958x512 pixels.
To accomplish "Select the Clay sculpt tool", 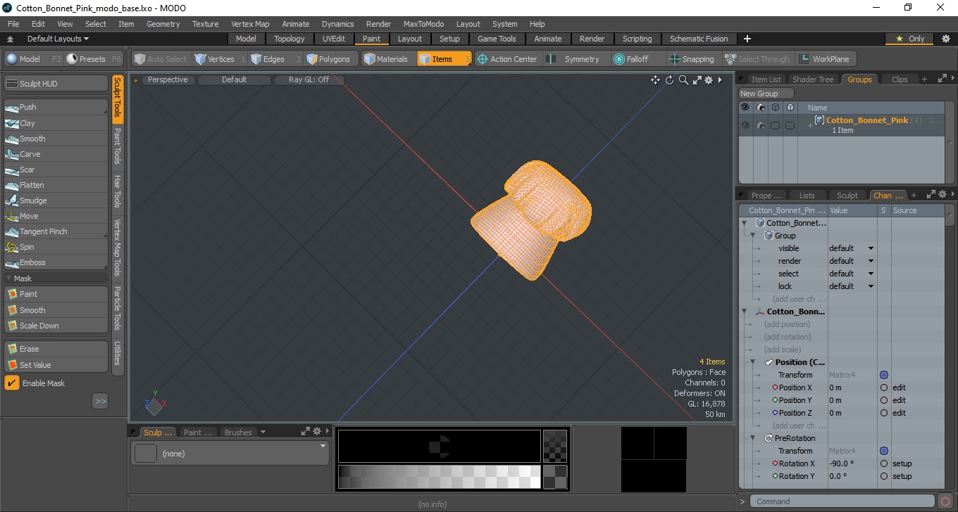I will pyautogui.click(x=56, y=123).
